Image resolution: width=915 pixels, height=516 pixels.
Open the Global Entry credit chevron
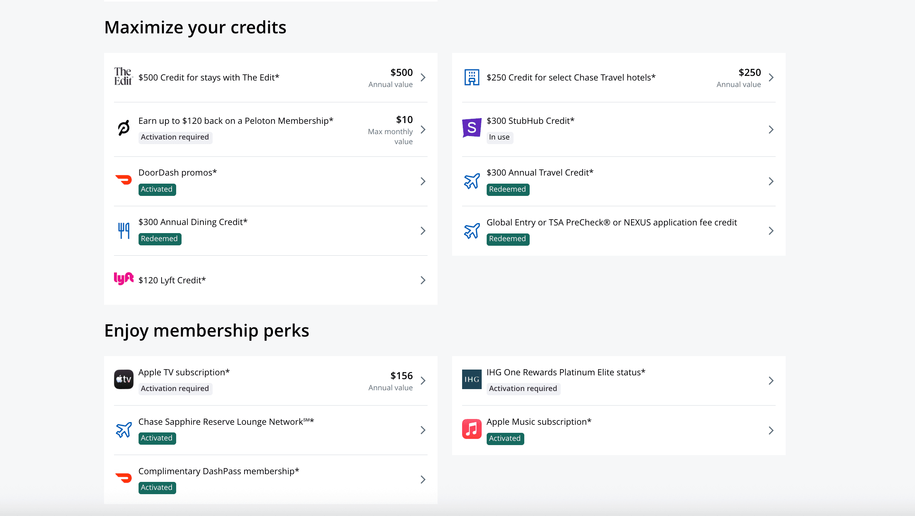(x=771, y=231)
